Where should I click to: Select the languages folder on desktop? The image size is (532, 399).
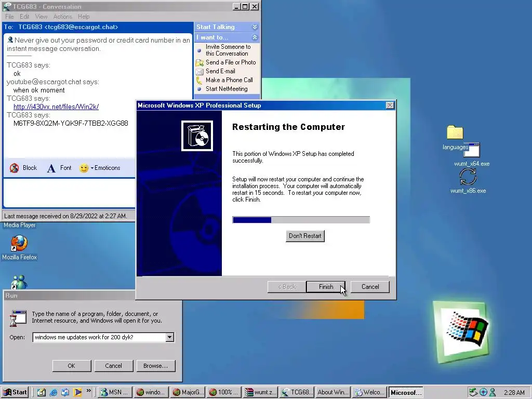point(455,132)
